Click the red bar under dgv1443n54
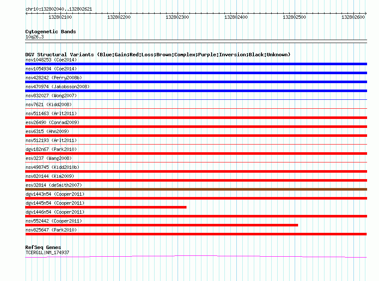 pos(196,198)
